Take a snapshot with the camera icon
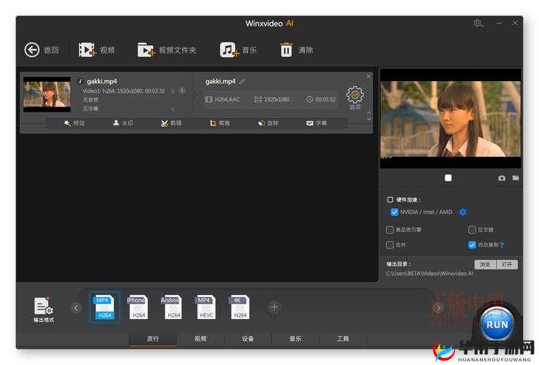The image size is (539, 365). pyautogui.click(x=502, y=178)
